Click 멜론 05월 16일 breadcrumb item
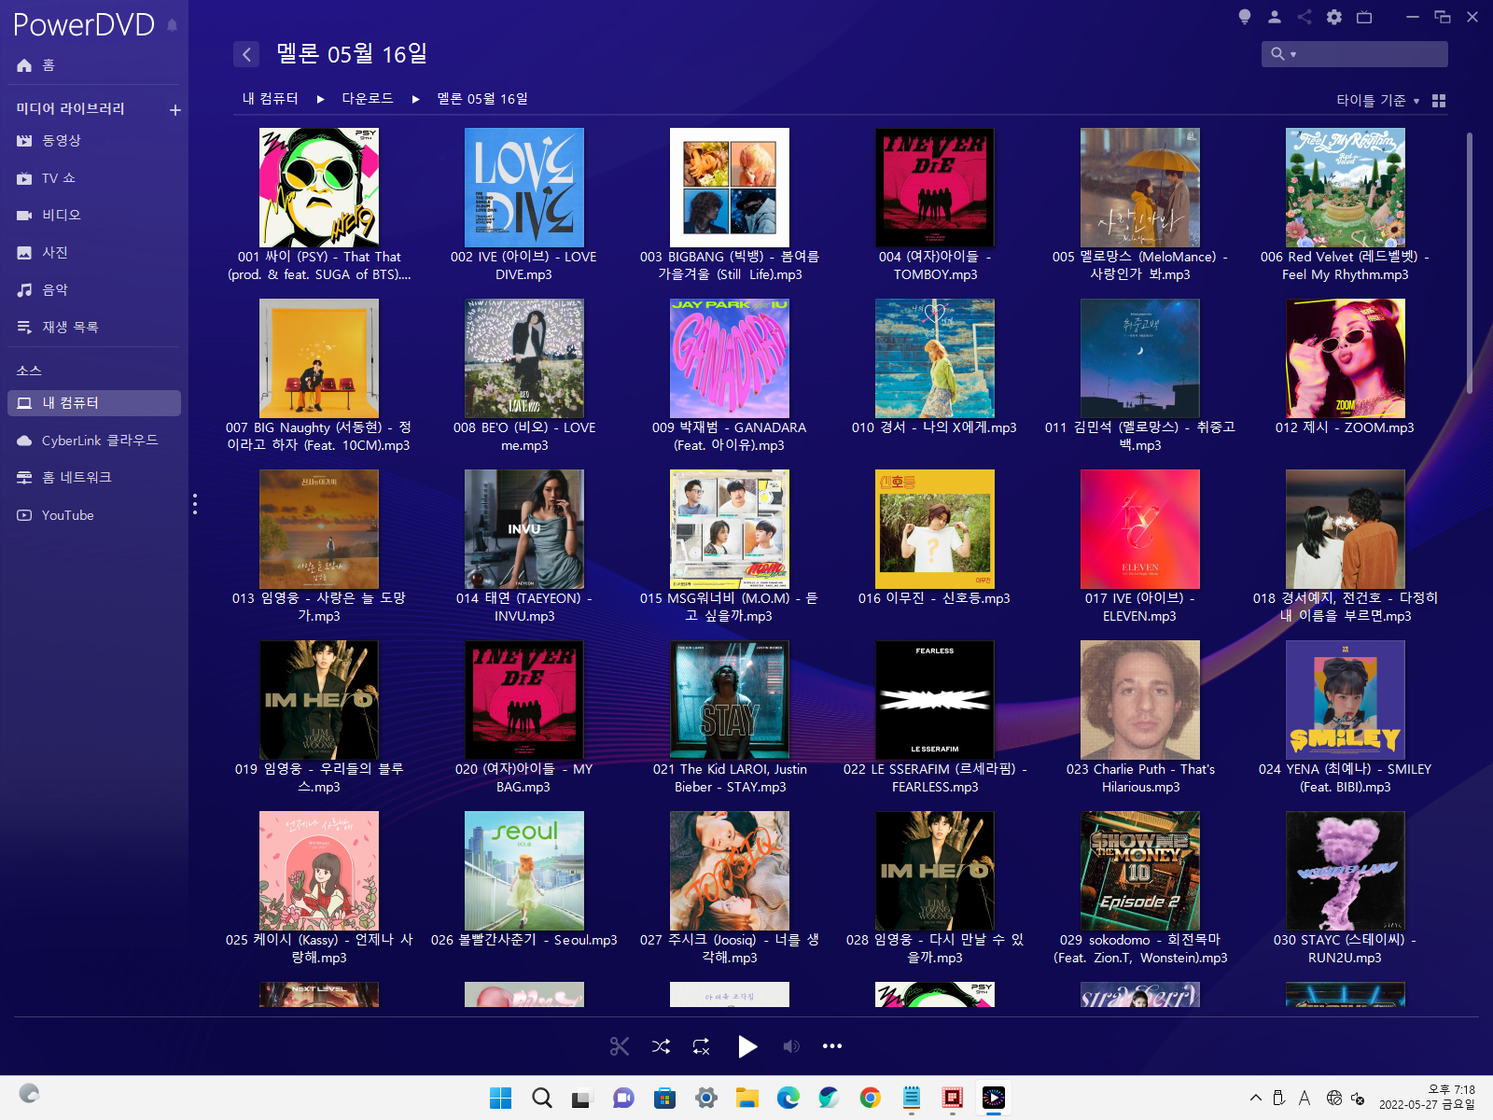The width and height of the screenshot is (1493, 1120). (482, 98)
